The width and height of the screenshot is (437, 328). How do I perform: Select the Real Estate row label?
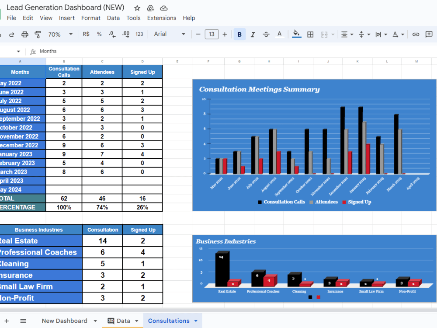pyautogui.click(x=41, y=241)
